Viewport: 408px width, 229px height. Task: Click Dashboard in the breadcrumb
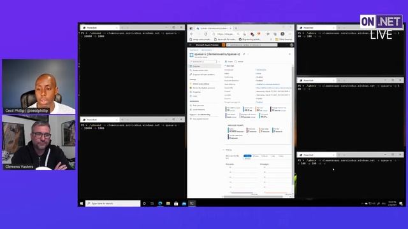click(194, 50)
